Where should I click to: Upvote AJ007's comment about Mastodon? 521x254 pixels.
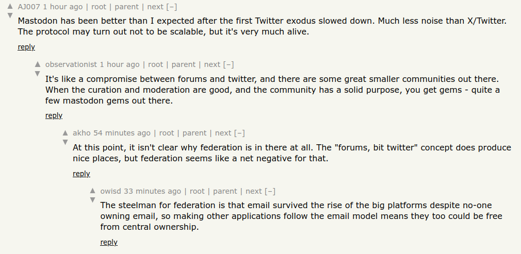(x=10, y=7)
